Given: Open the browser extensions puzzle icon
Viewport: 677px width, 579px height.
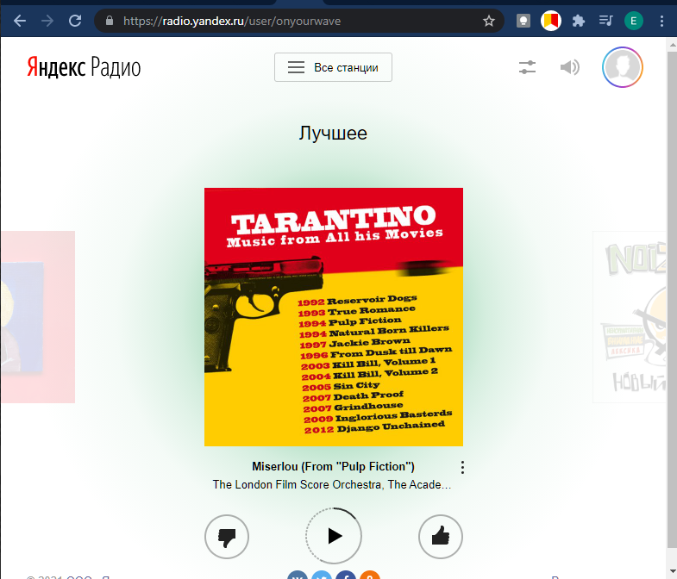Looking at the screenshot, I should coord(579,21).
